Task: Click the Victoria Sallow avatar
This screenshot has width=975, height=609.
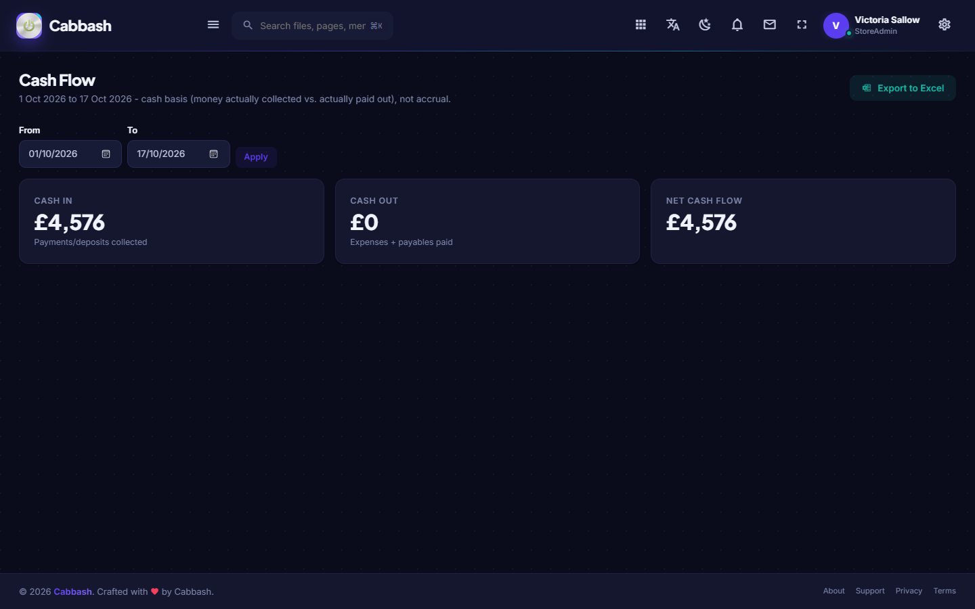Action: coord(836,26)
